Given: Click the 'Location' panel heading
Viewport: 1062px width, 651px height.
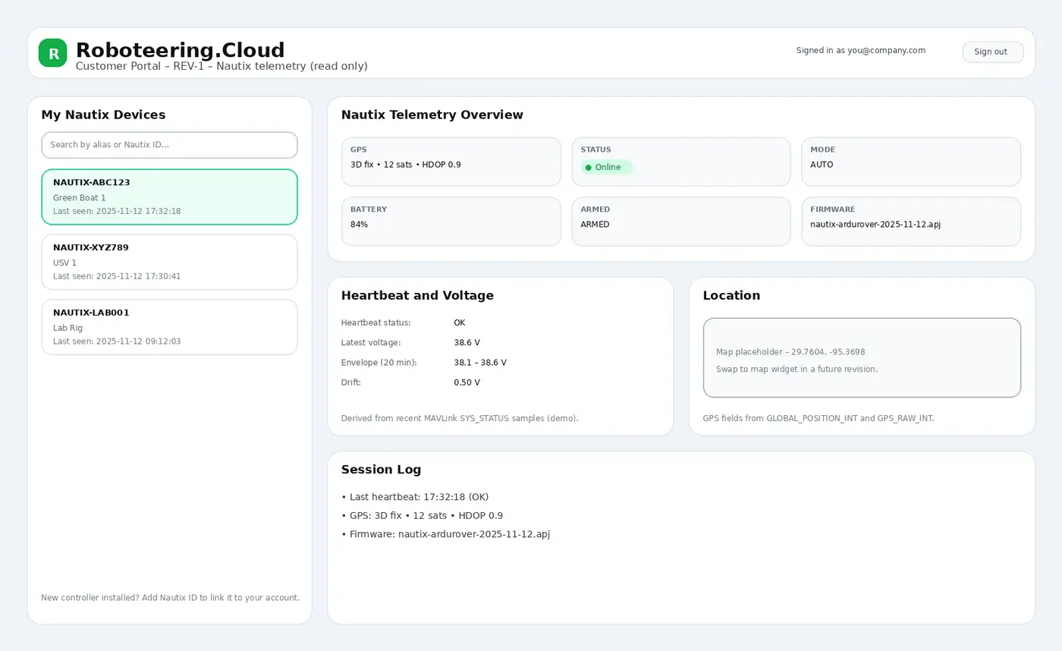Looking at the screenshot, I should [x=731, y=295].
